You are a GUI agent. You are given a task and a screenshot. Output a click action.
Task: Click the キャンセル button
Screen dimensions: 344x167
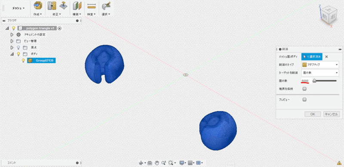tap(332, 114)
